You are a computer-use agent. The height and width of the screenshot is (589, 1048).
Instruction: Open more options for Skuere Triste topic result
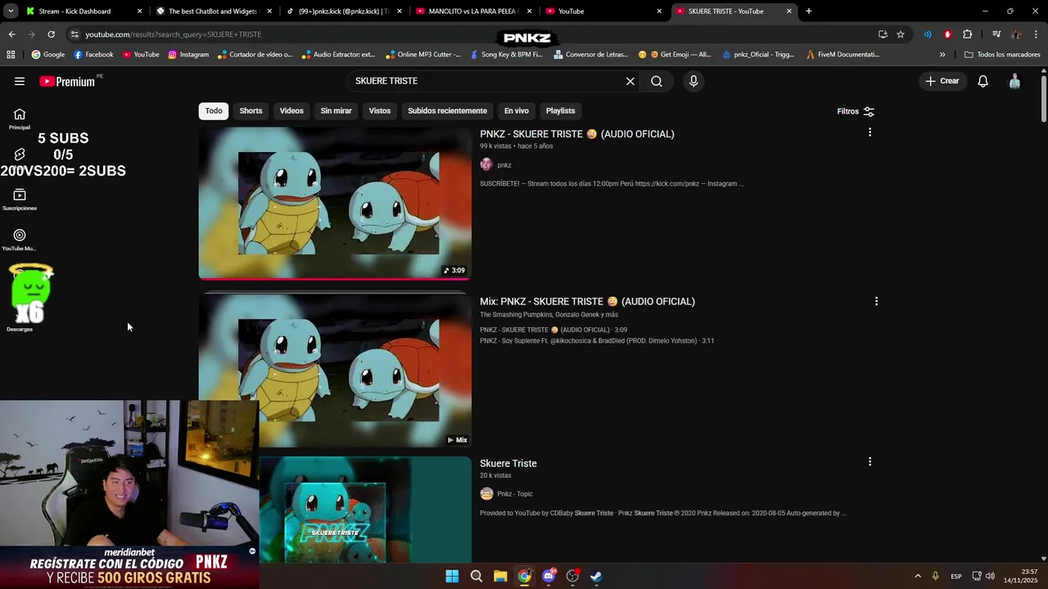870,462
